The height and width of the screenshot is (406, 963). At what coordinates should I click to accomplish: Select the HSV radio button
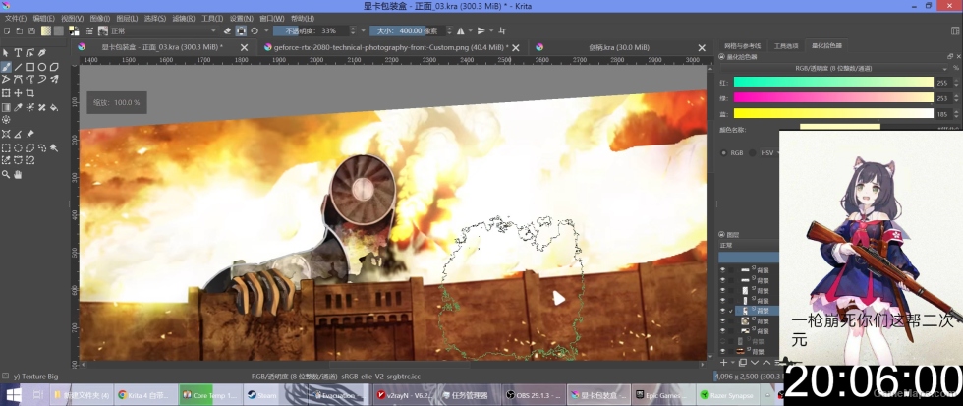click(753, 152)
